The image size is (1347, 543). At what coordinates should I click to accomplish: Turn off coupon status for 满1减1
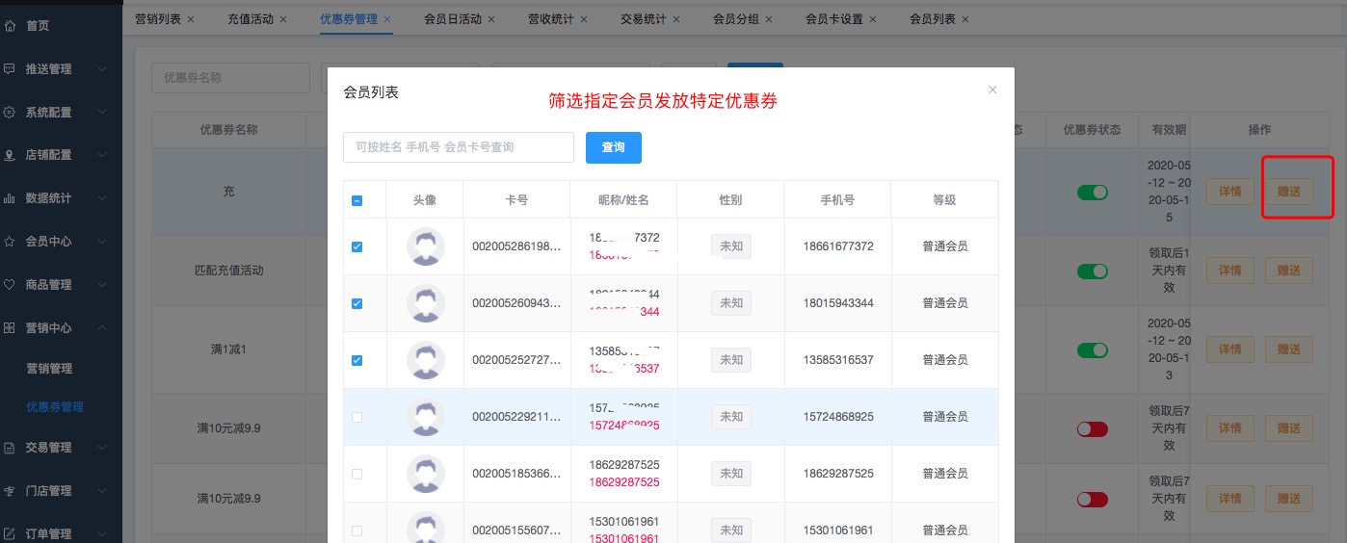pos(1093,349)
